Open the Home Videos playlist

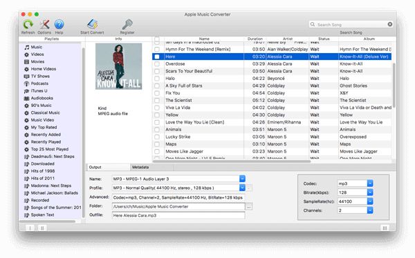(x=44, y=69)
